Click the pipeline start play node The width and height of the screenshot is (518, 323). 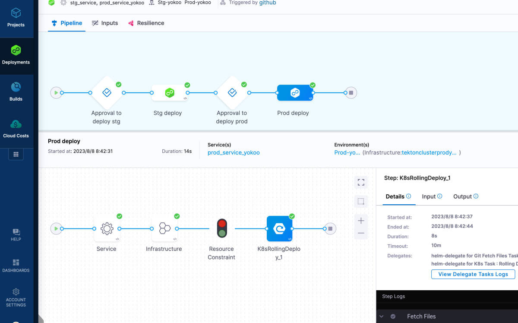56,92
